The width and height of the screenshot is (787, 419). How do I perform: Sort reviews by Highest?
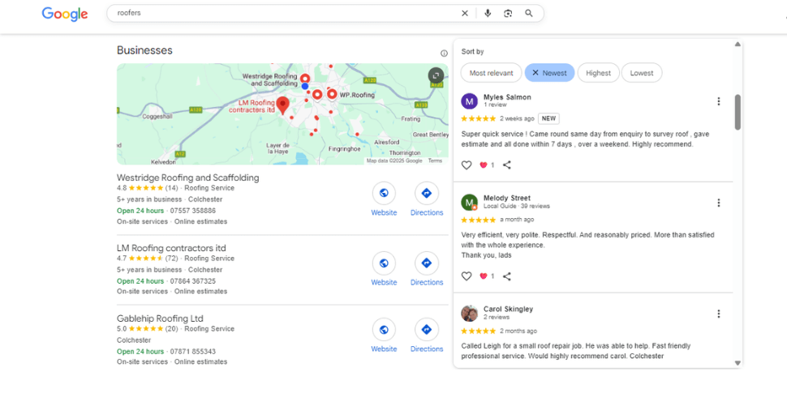(598, 73)
